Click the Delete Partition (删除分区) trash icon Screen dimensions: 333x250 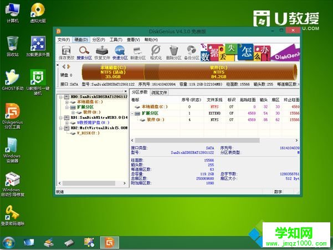[x=173, y=53]
